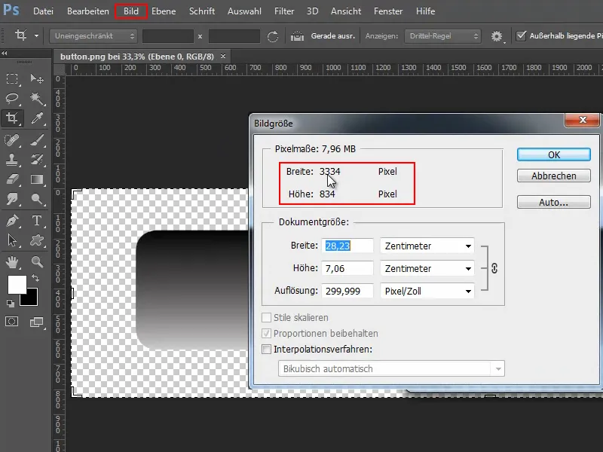Select the Eraser tool
603x452 pixels.
pyautogui.click(x=12, y=179)
